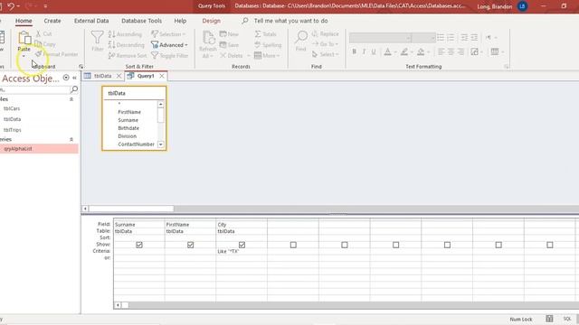Click the Filter funnel icon
Image resolution: width=579 pixels, height=325 pixels.
pos(97,37)
